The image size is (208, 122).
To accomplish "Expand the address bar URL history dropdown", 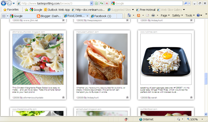I will [x=91, y=4].
